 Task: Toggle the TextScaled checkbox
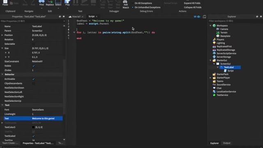tap(33, 136)
